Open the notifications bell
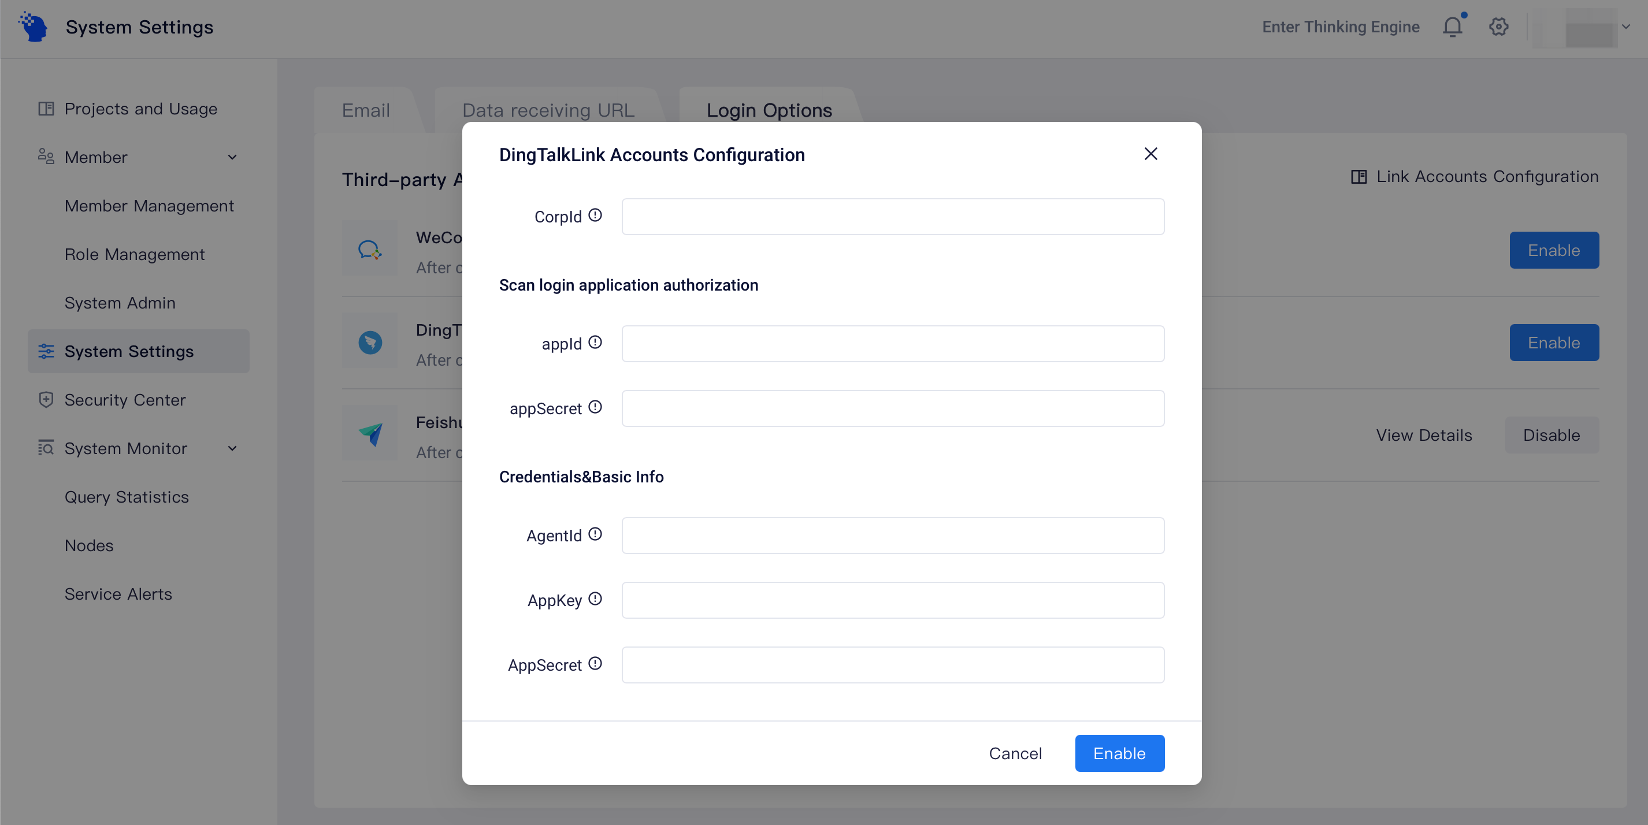The image size is (1648, 825). [x=1452, y=26]
